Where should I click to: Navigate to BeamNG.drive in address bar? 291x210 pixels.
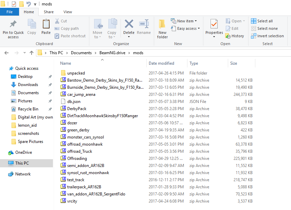112,53
